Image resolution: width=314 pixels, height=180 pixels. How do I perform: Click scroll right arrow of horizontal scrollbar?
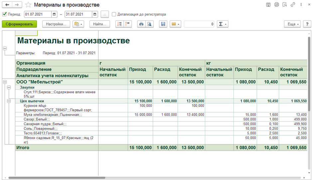[304, 178]
